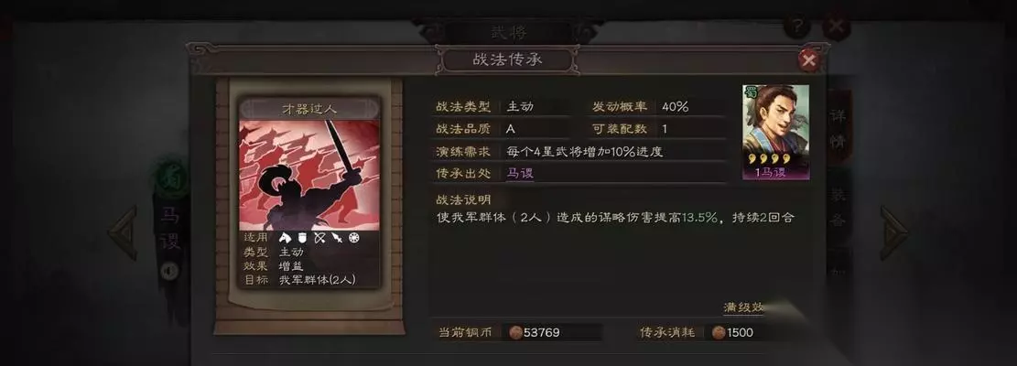Click the bow archer troop icon
The width and height of the screenshot is (1017, 366).
pyautogui.click(x=319, y=238)
